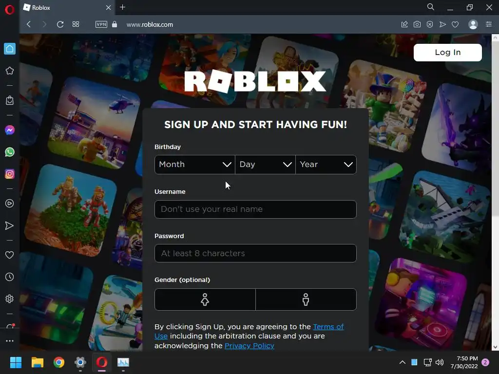
Task: Open the Windows Start menu
Action: tap(16, 362)
